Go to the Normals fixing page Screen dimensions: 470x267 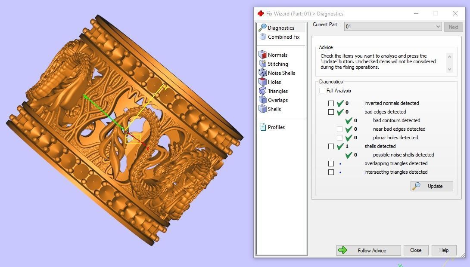pyautogui.click(x=277, y=55)
